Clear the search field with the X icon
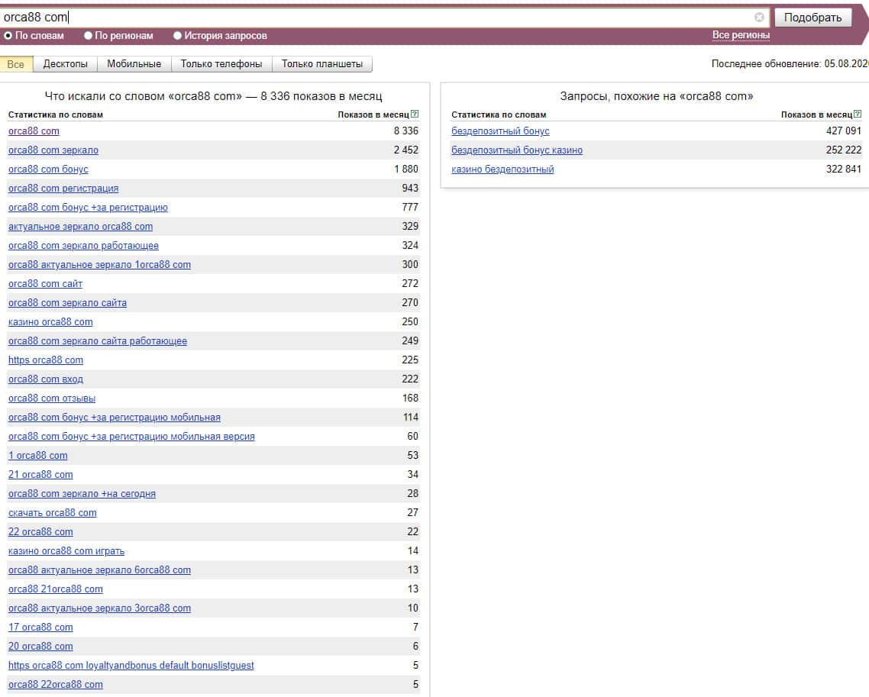Image resolution: width=869 pixels, height=697 pixels. point(759,17)
